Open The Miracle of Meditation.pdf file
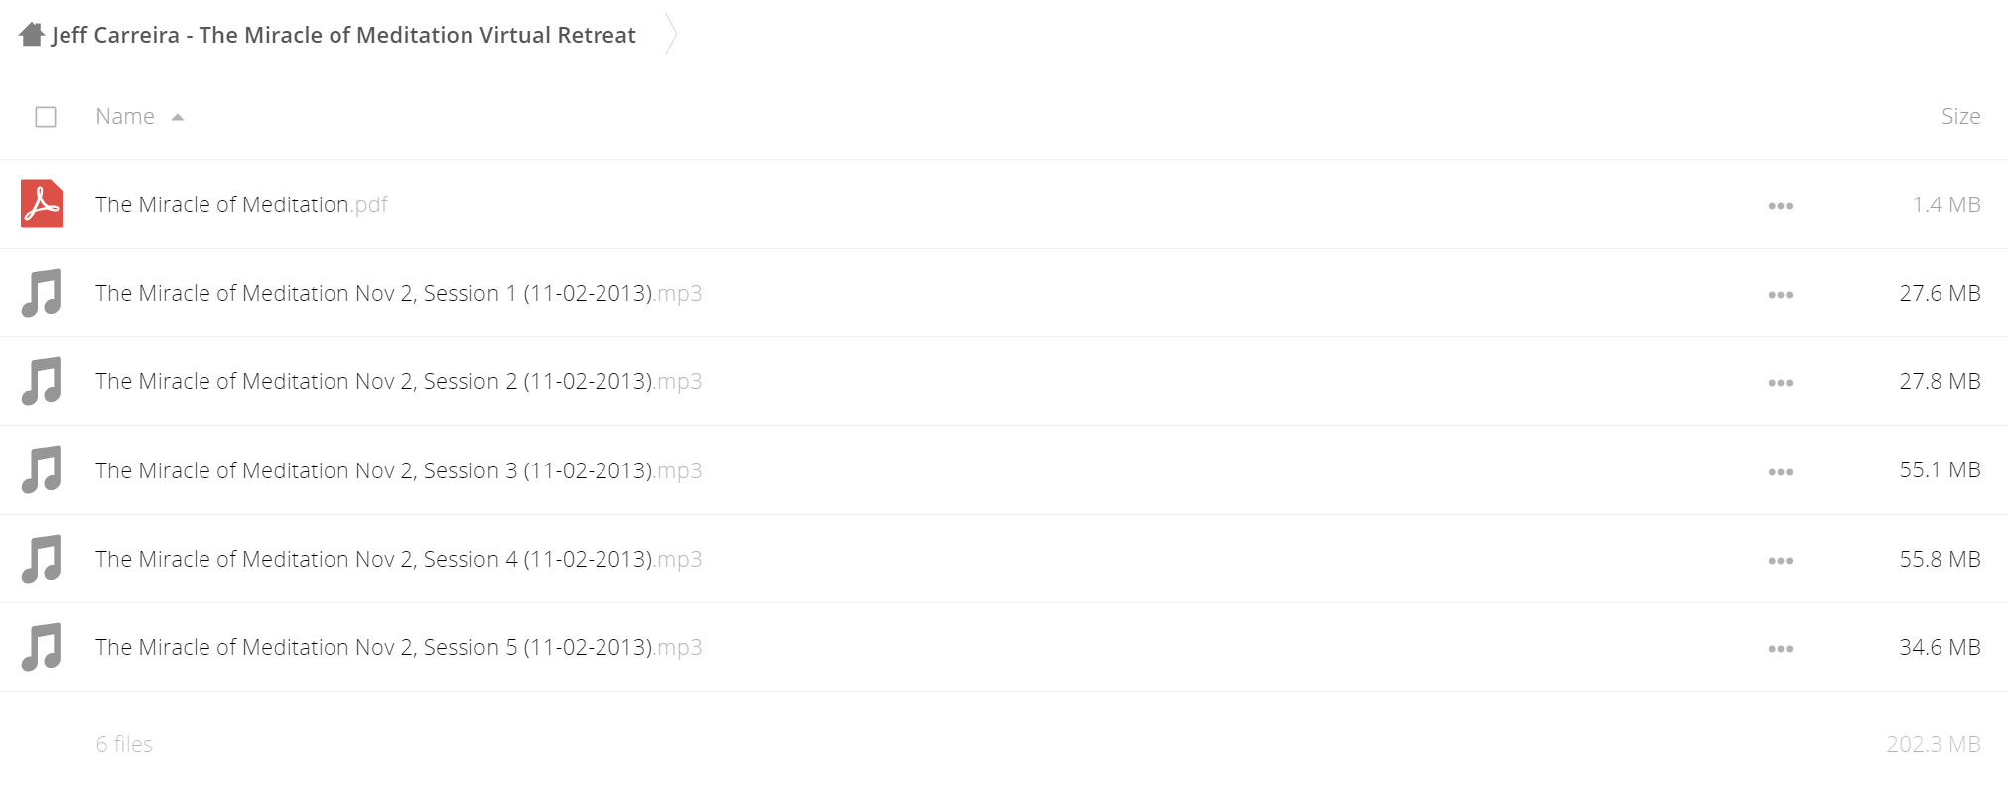The height and width of the screenshot is (797, 2008). (241, 204)
